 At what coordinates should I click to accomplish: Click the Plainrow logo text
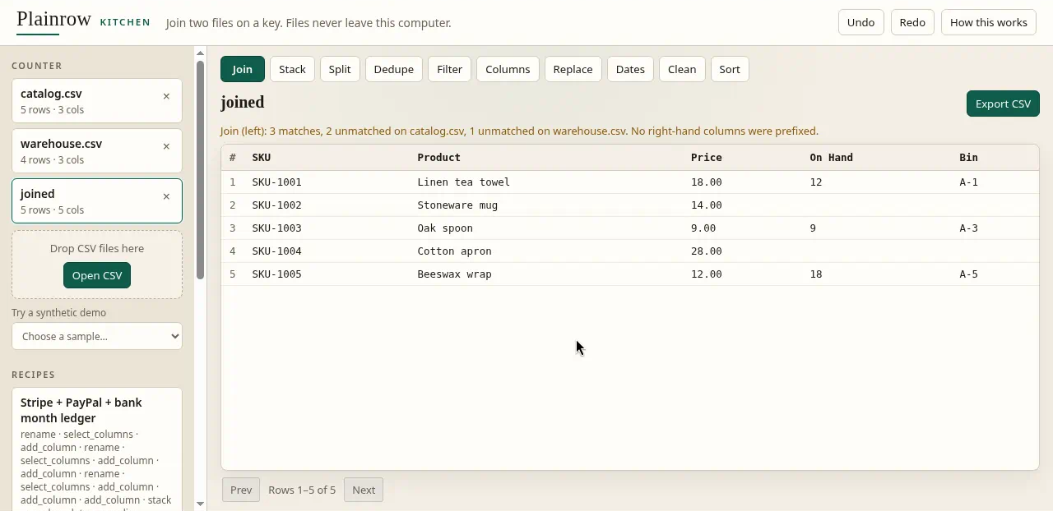[x=53, y=20]
